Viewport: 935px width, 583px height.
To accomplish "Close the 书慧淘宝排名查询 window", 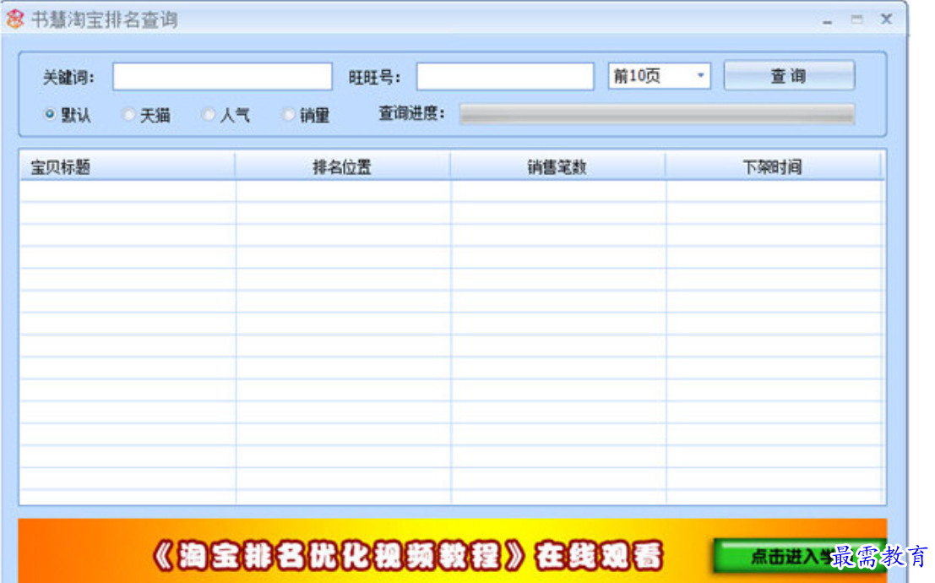I will click(x=887, y=19).
